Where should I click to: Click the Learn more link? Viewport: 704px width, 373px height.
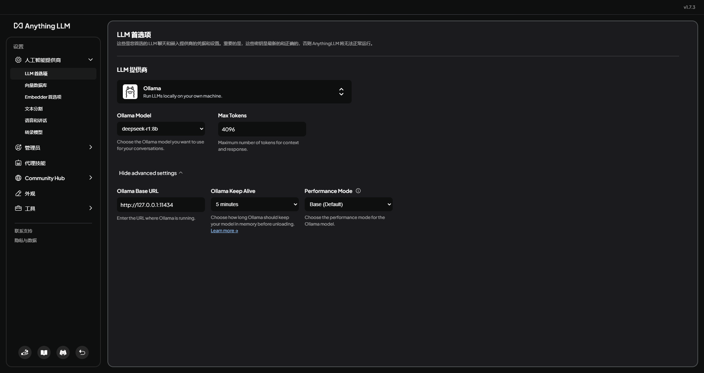(x=224, y=231)
